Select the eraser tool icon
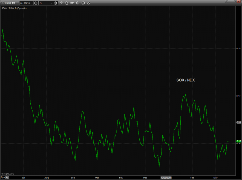 point(89,3)
